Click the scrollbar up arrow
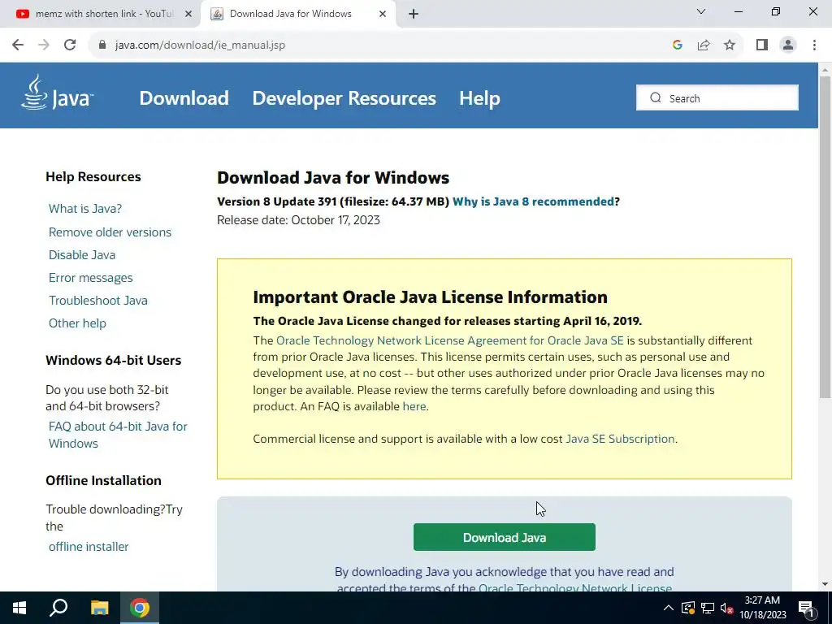 point(825,70)
